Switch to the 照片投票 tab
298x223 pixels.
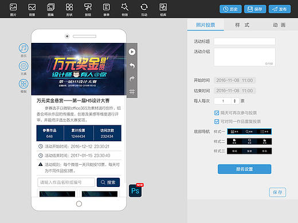pos(206,25)
